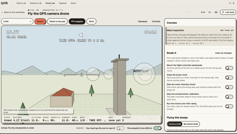Select the Drone Lab tab
This screenshot has height=134, width=237.
tap(50, 3)
